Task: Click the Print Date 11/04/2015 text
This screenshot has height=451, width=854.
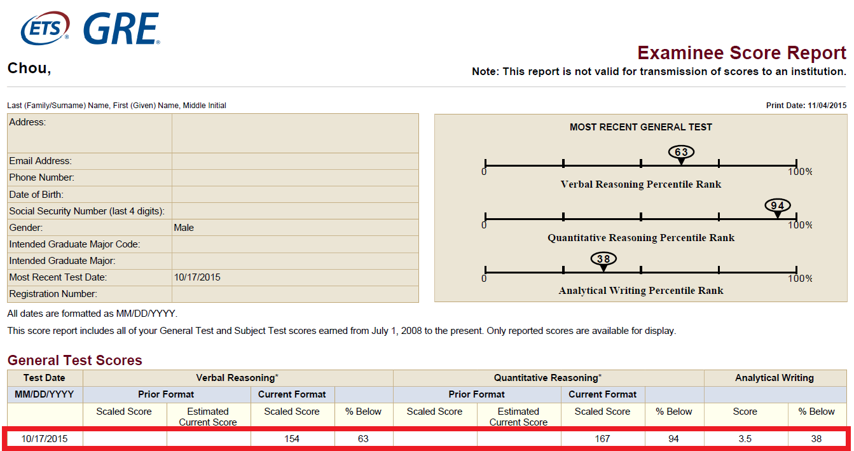Action: click(x=806, y=106)
